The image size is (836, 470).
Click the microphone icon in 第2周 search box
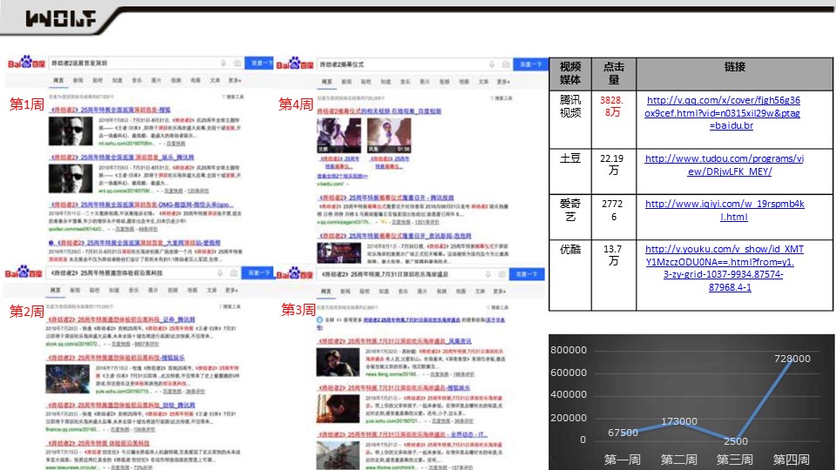pos(219,272)
